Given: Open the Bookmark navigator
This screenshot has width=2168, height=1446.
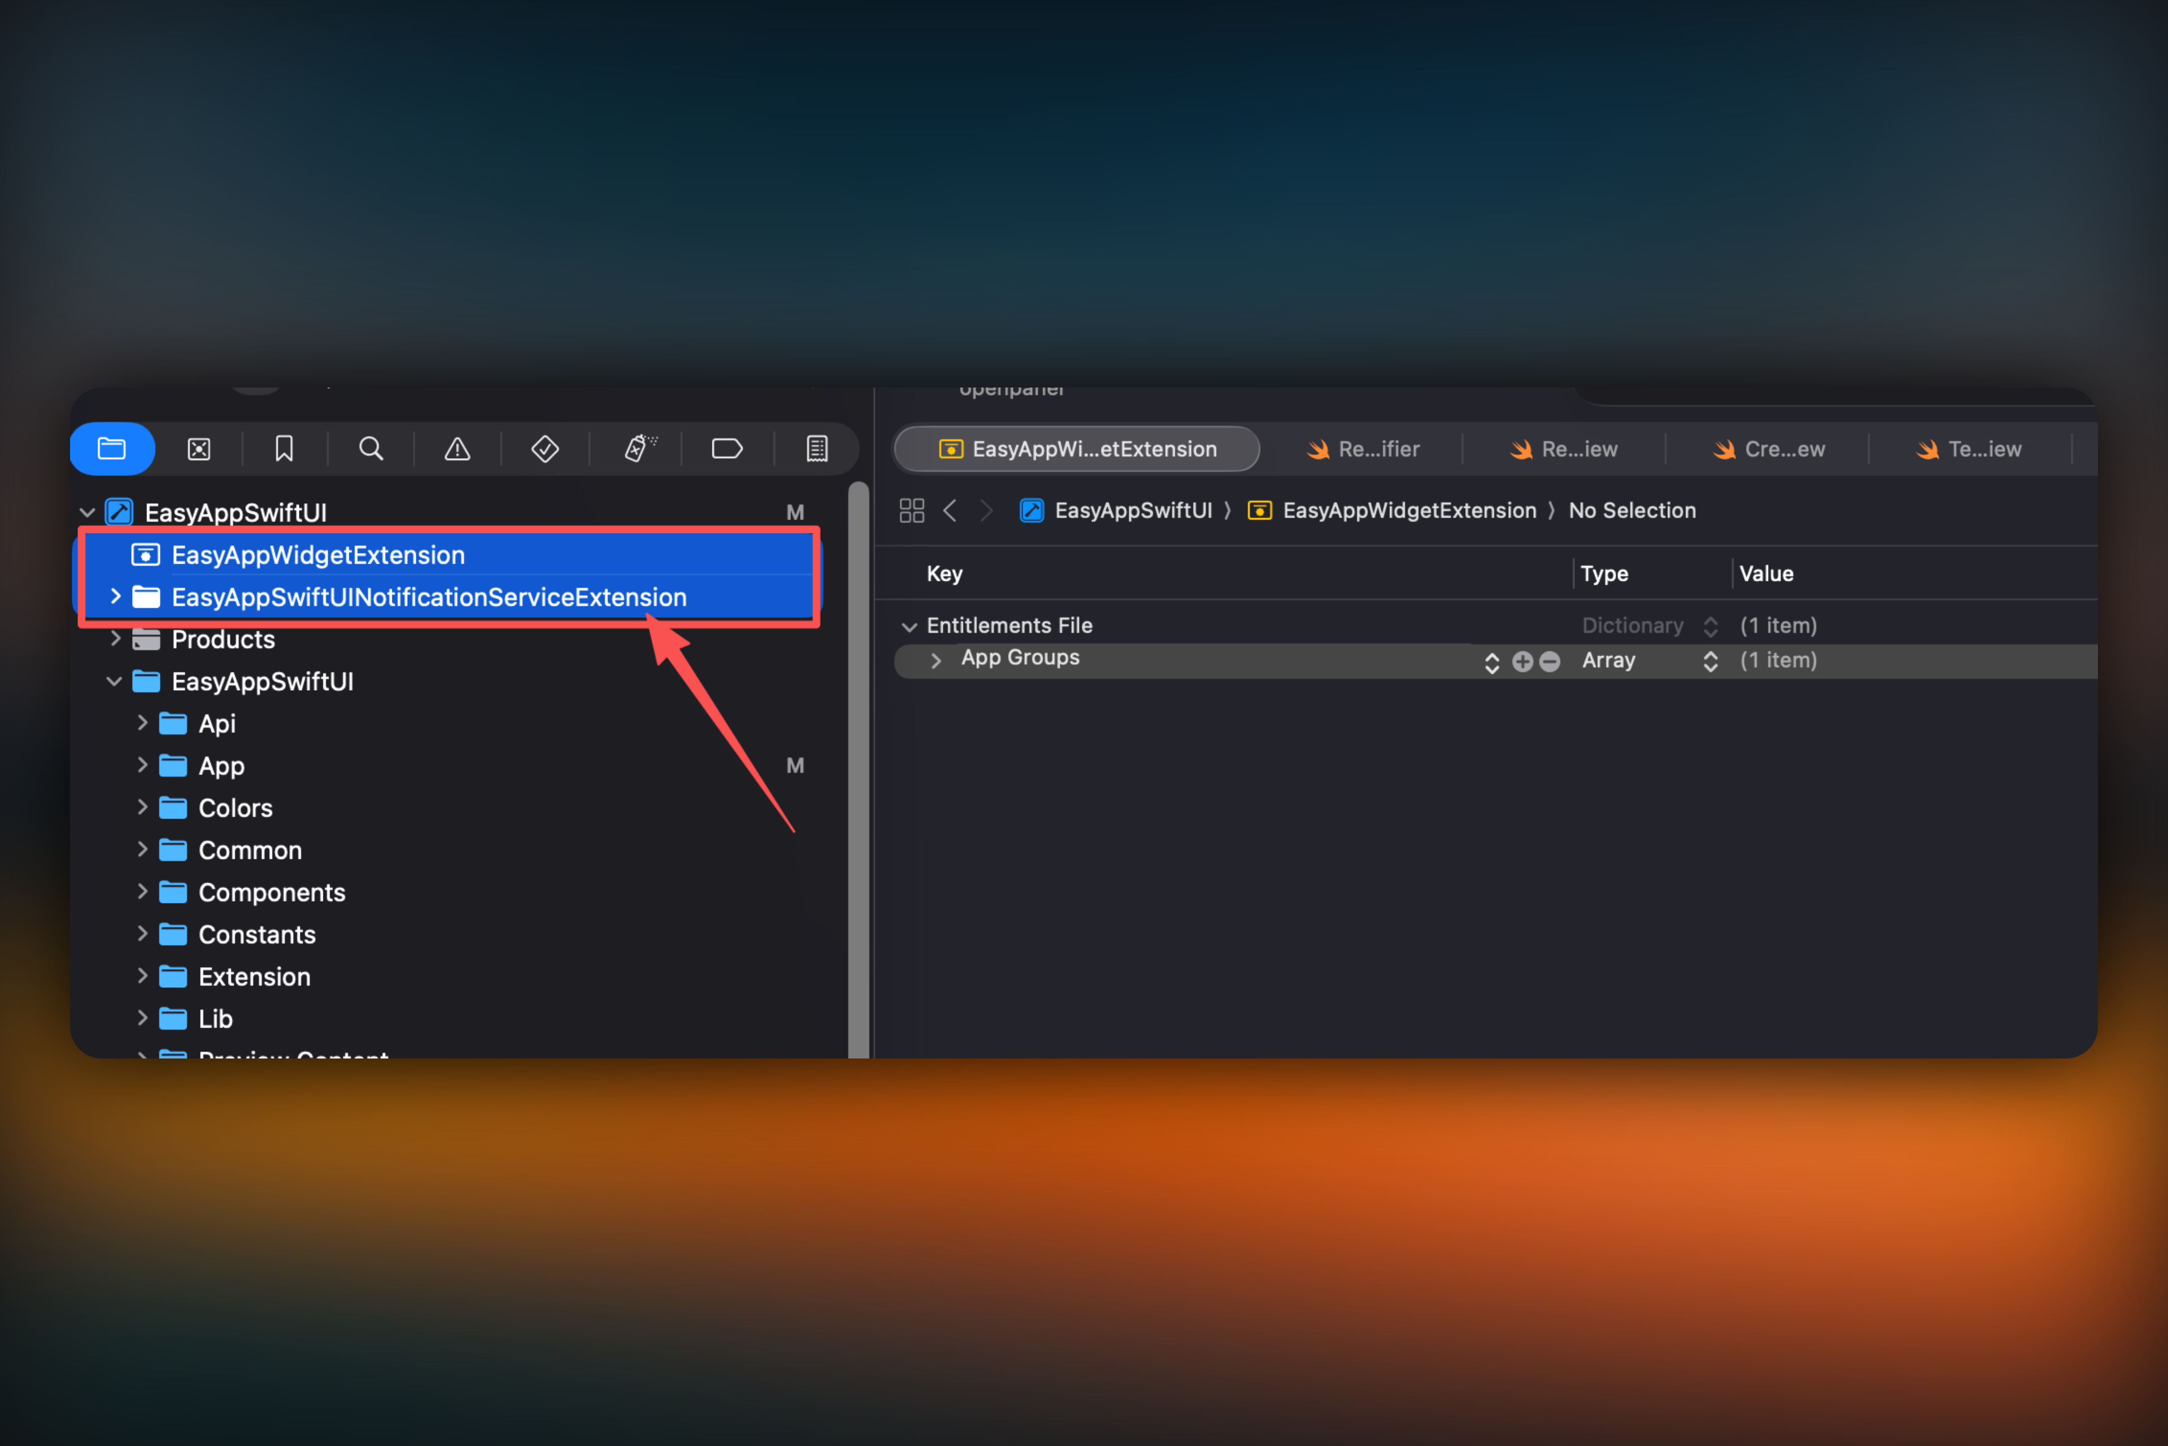Looking at the screenshot, I should pyautogui.click(x=284, y=449).
